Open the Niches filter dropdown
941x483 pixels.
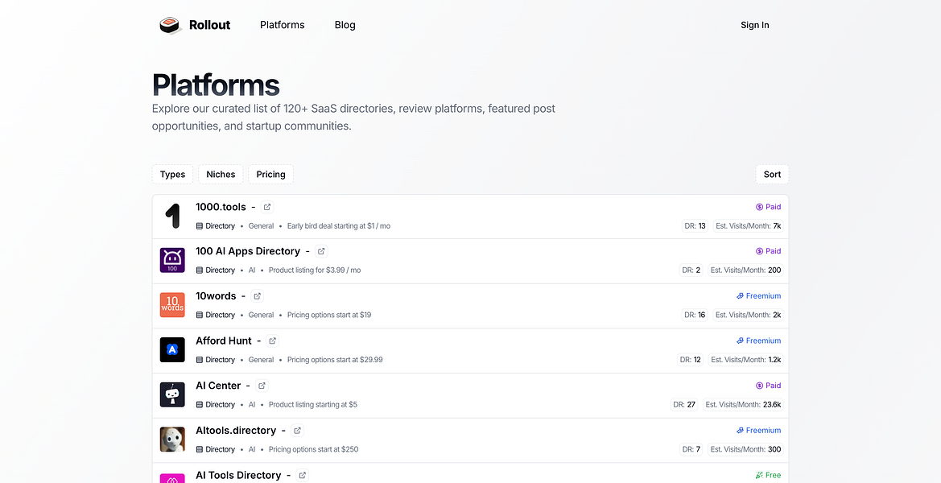pos(221,175)
